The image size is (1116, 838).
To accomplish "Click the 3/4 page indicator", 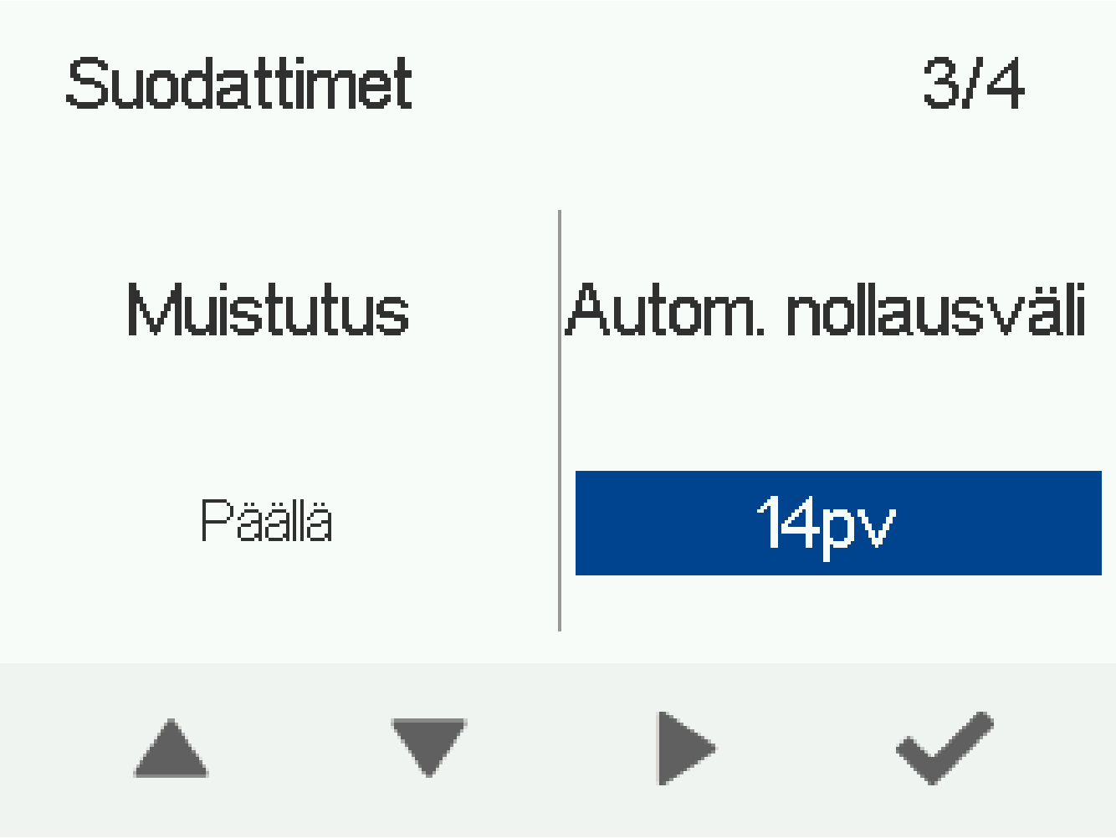I will click(973, 84).
